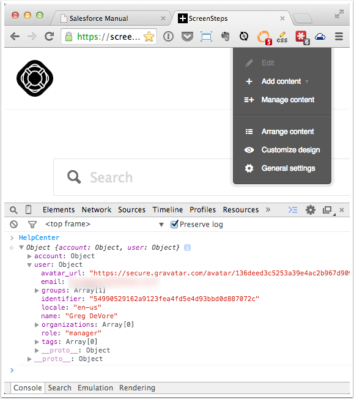Bookmark the page using the star icon
Image resolution: width=354 pixels, height=399 pixels.
[149, 37]
